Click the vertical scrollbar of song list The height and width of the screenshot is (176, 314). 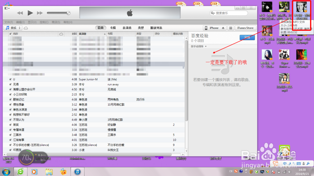point(187,80)
